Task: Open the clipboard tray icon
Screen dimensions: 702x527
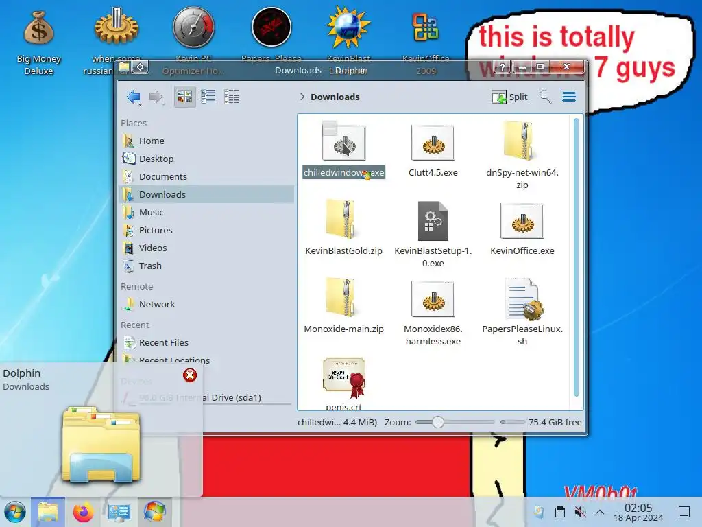Action: coord(559,512)
